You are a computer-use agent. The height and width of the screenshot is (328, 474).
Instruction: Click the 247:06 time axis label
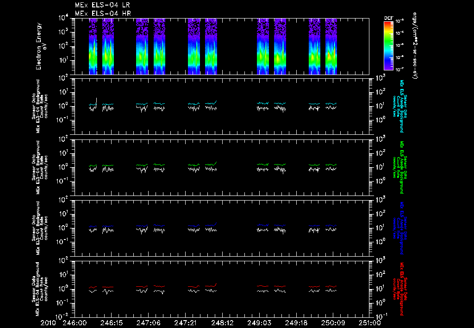[148, 323]
